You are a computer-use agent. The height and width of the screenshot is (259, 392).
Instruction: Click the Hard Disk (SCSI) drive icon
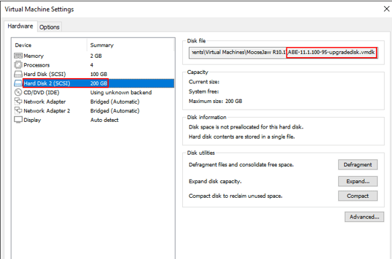point(18,74)
